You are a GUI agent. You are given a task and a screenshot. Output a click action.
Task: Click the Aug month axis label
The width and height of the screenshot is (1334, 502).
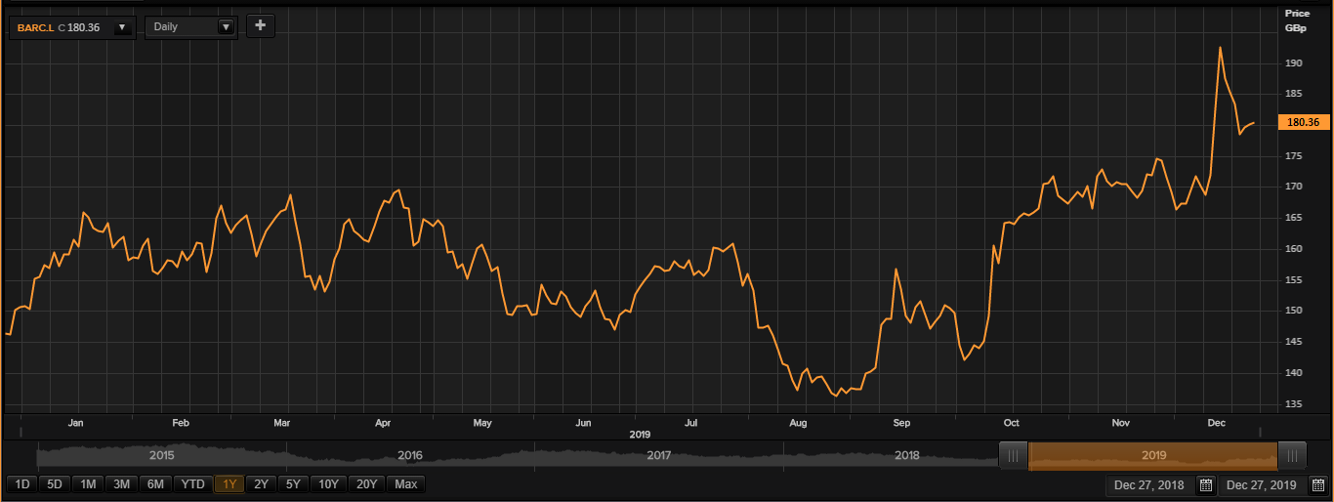pyautogui.click(x=798, y=424)
